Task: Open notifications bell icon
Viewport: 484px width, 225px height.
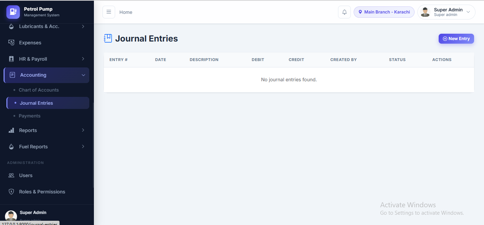Action: (x=344, y=12)
